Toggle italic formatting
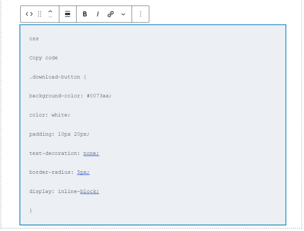The height and width of the screenshot is (231, 304). coord(98,14)
